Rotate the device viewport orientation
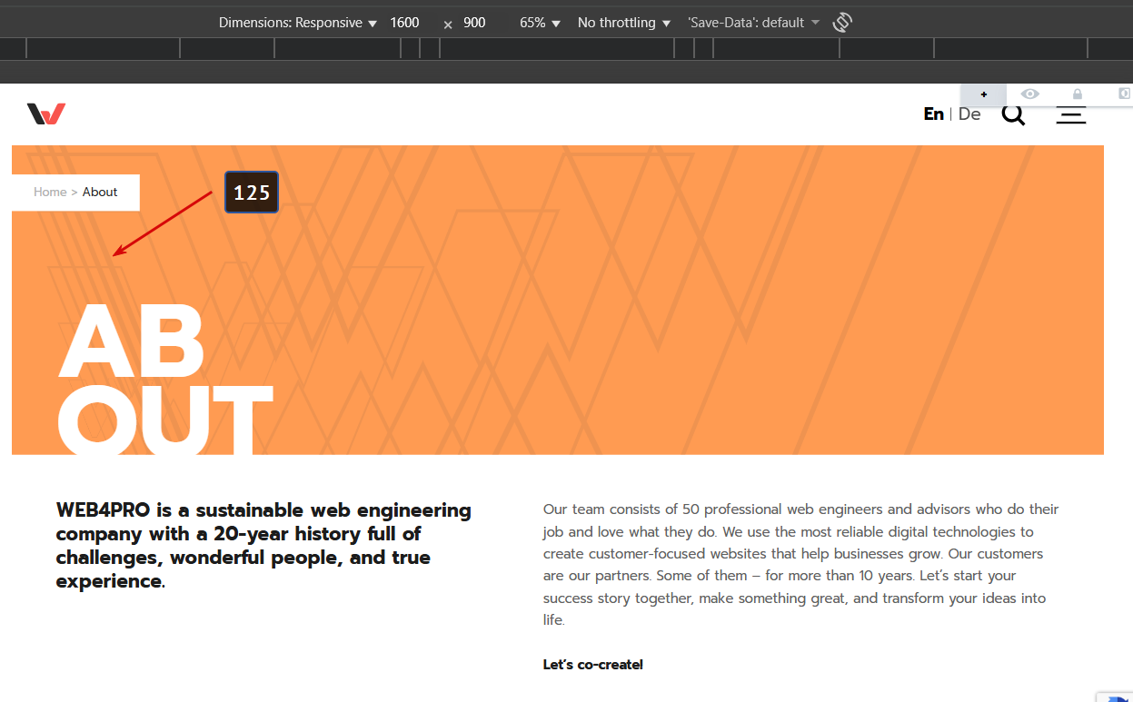1133x702 pixels. point(842,22)
